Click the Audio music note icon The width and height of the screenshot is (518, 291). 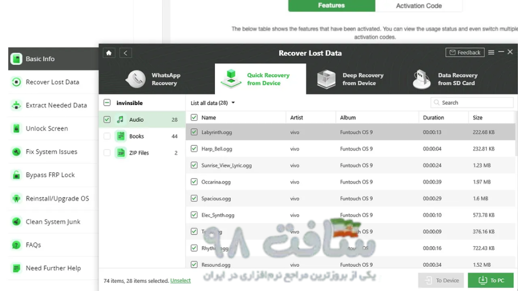point(120,119)
